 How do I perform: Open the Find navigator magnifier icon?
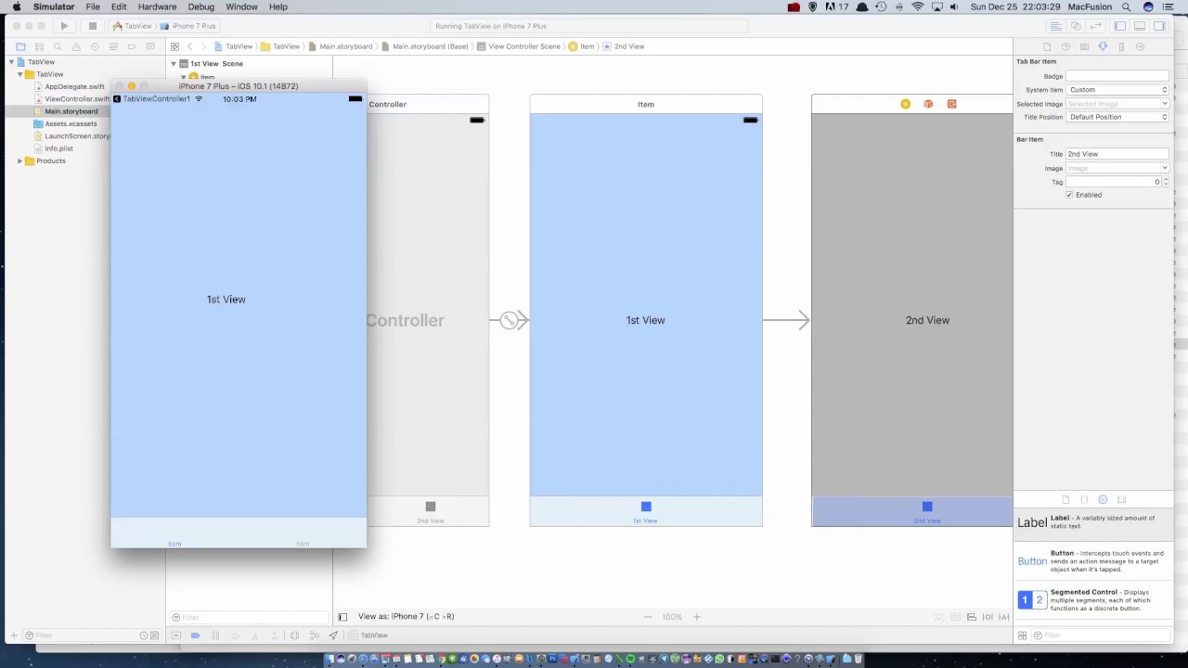[58, 46]
